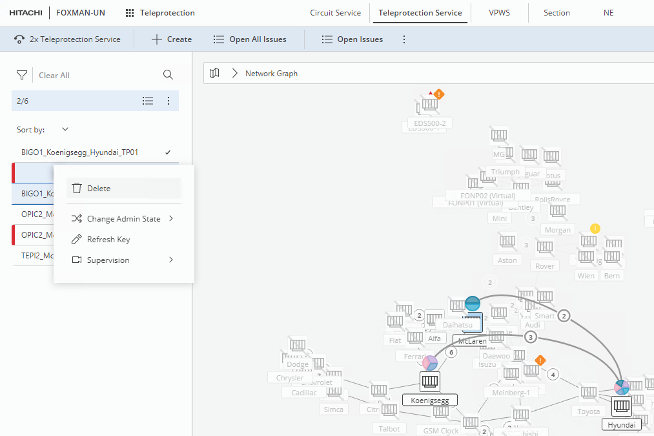The width and height of the screenshot is (654, 436).
Task: Click the Open All Issues button
Action: coord(250,39)
